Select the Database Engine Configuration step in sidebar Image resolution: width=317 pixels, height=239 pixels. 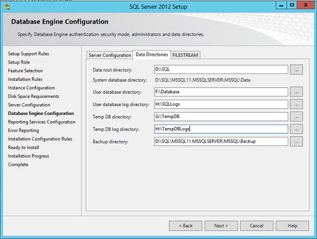pyautogui.click(x=41, y=113)
